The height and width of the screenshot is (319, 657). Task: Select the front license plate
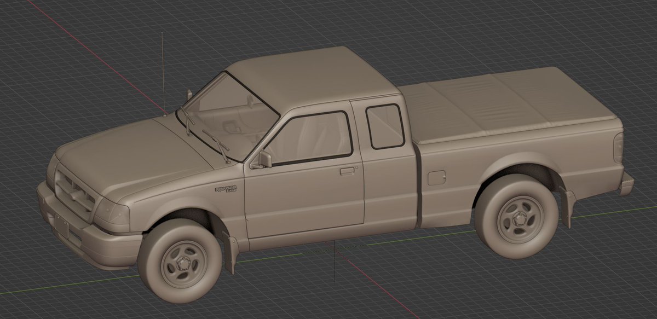61,225
